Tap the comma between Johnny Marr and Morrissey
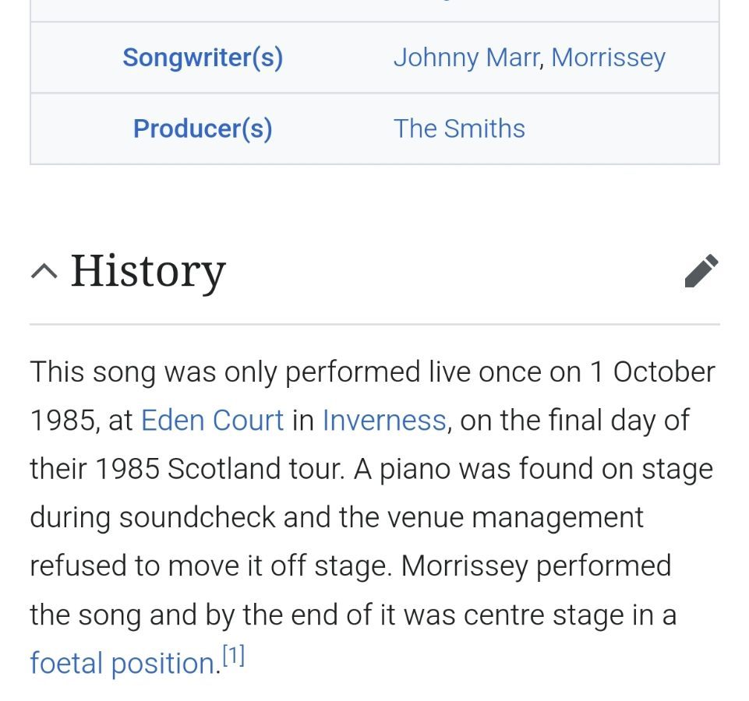This screenshot has width=749, height=701. coord(542,64)
